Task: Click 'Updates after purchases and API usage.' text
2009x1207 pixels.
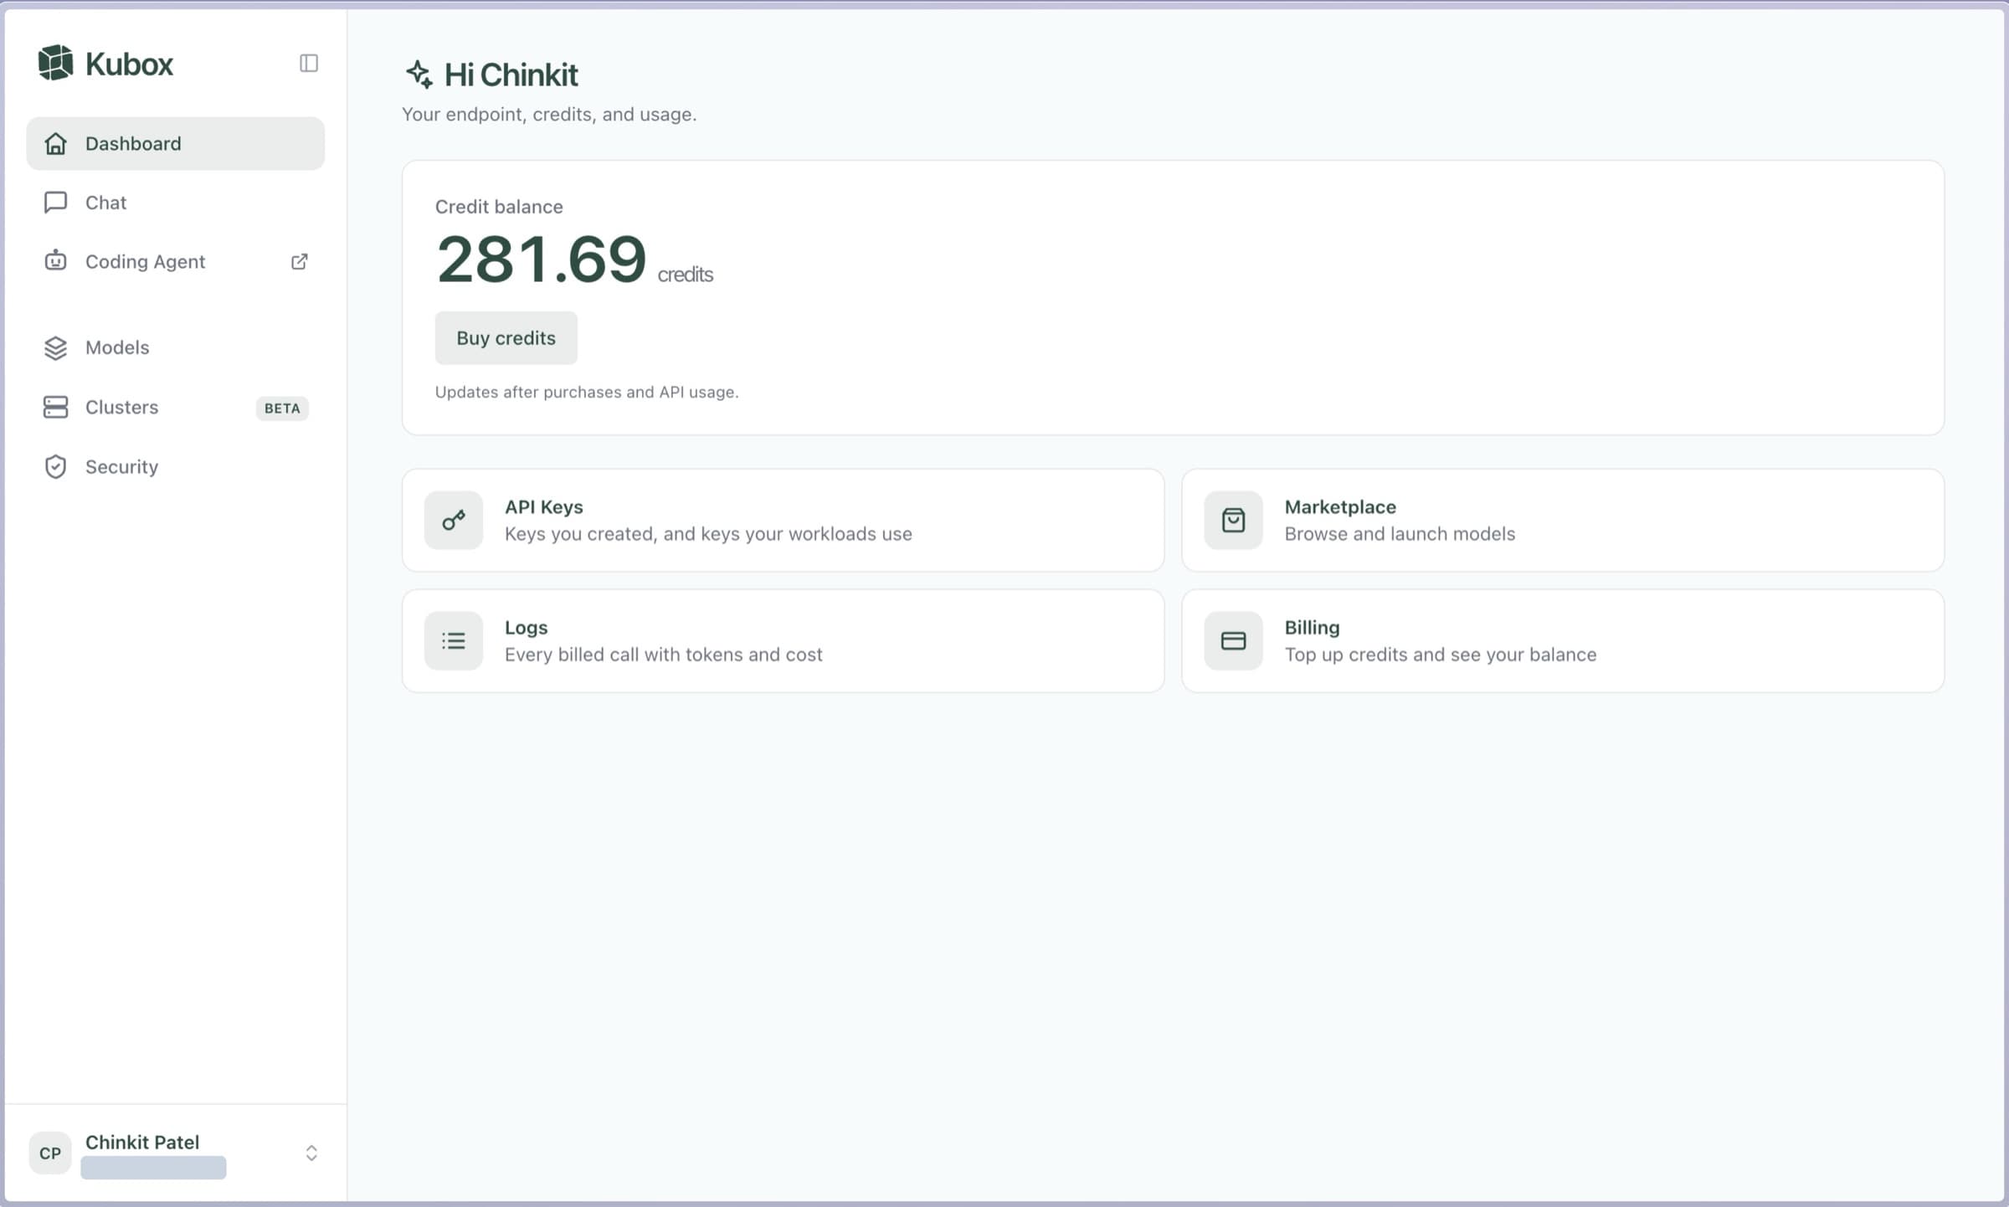Action: (x=587, y=392)
